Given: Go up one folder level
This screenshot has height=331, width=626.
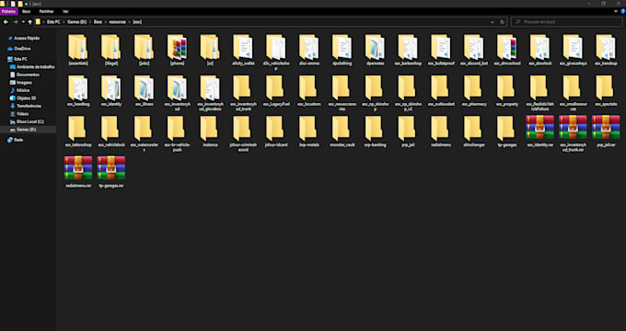Looking at the screenshot, I should pos(30,22).
